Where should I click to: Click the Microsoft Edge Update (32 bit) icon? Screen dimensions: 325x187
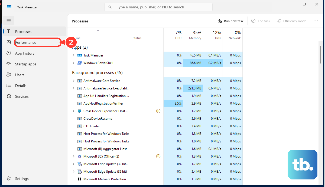click(80, 172)
